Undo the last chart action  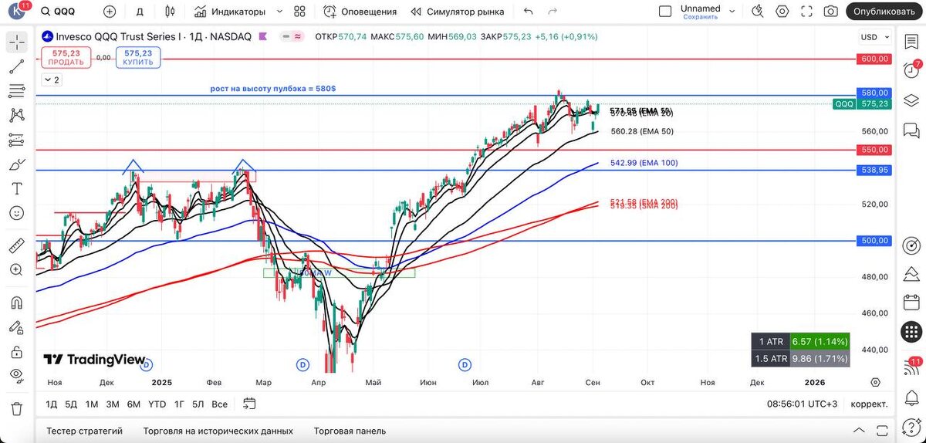(x=529, y=12)
